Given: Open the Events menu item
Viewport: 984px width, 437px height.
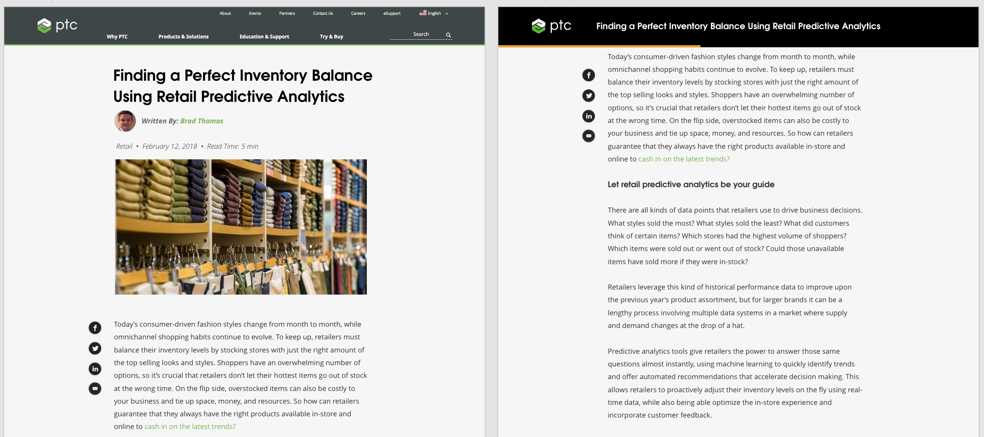Looking at the screenshot, I should [255, 14].
